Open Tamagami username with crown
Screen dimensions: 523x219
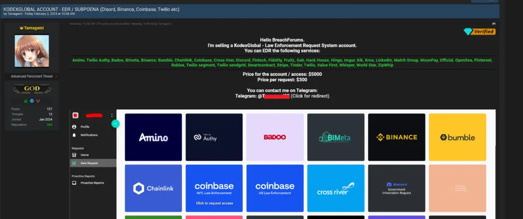[32, 28]
